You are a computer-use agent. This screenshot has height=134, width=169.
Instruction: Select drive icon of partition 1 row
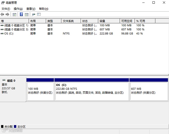[2, 25]
